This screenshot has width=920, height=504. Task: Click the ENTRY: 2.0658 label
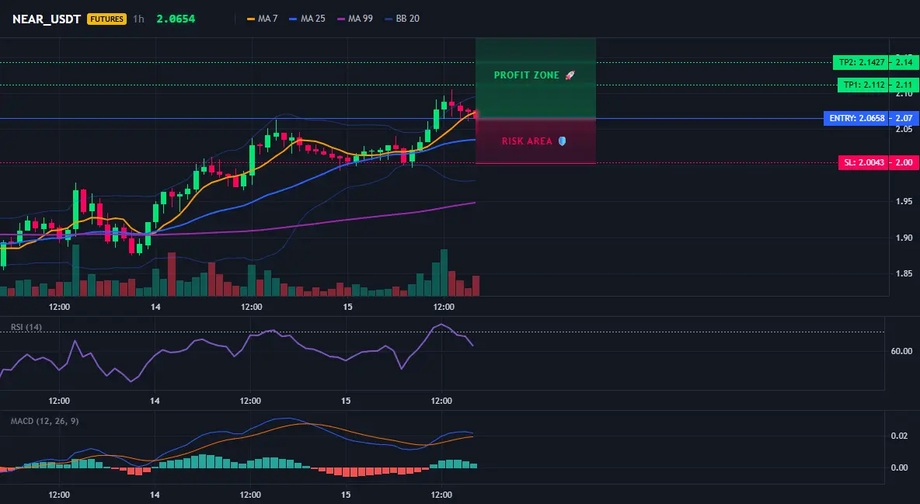point(856,119)
